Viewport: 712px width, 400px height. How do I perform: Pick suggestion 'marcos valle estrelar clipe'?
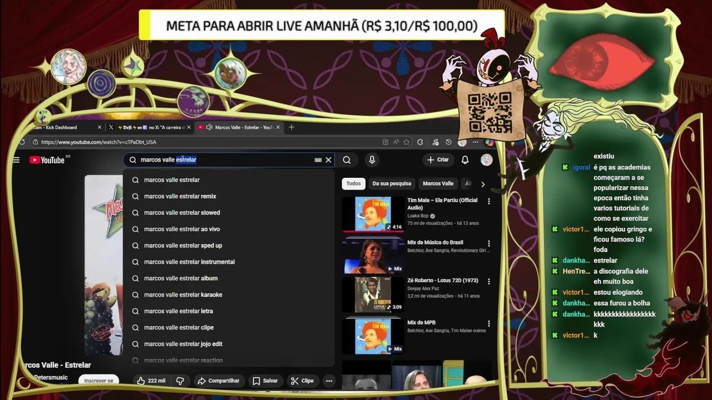229,327
